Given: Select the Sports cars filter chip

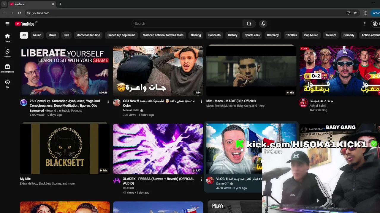Looking at the screenshot, I should 252,35.
